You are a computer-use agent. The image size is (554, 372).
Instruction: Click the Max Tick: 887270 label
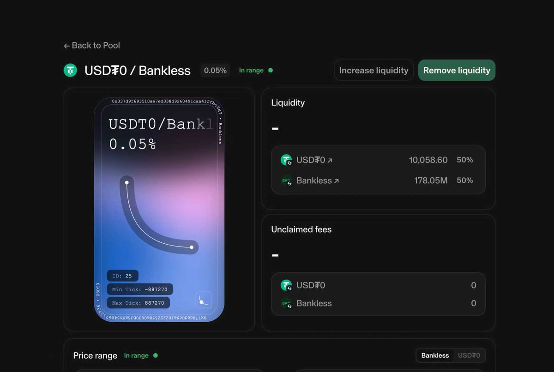pyautogui.click(x=138, y=303)
